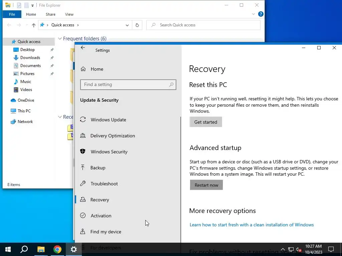The image size is (342, 256).
Task: Open the notification center
Action: (331, 249)
